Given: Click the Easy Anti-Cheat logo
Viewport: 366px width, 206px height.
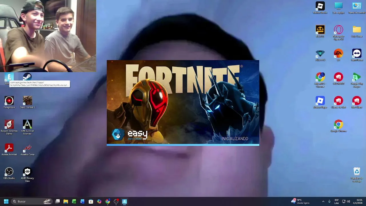Looking at the screenshot, I should coord(130,134).
